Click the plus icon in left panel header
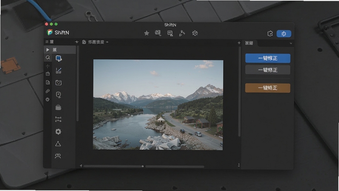Viewport: 339px width, 191px height. pyautogui.click(x=77, y=42)
